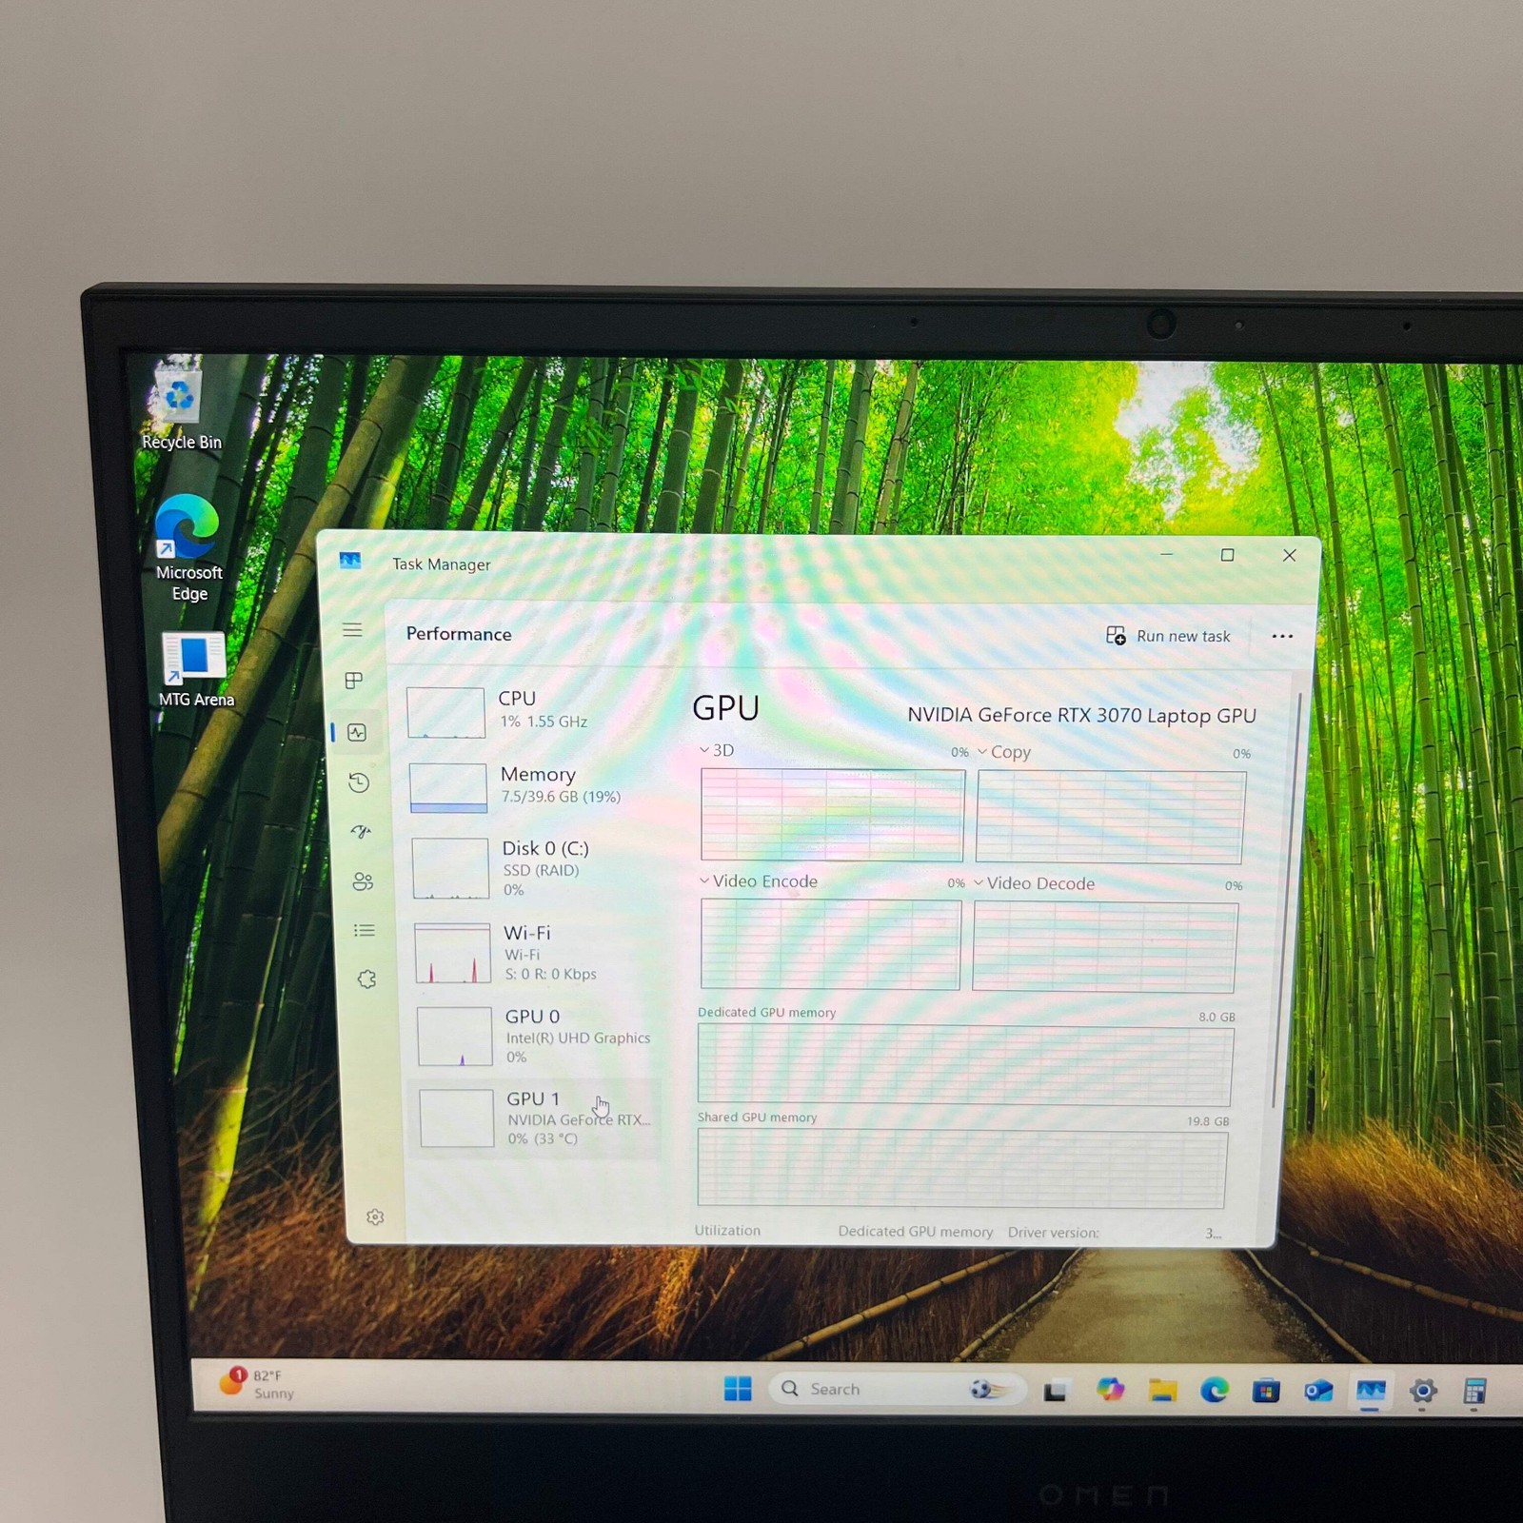
Task: Open the Startup apps sidebar icon
Action: point(361,832)
